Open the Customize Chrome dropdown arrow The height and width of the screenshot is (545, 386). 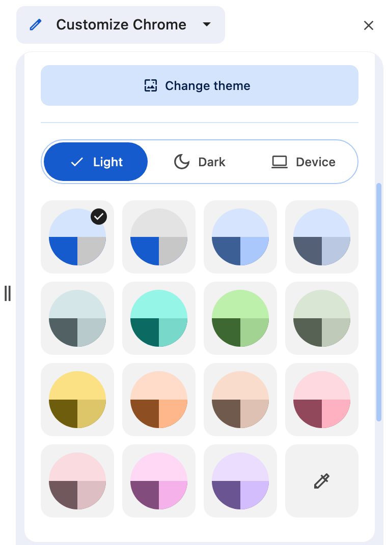click(x=207, y=24)
